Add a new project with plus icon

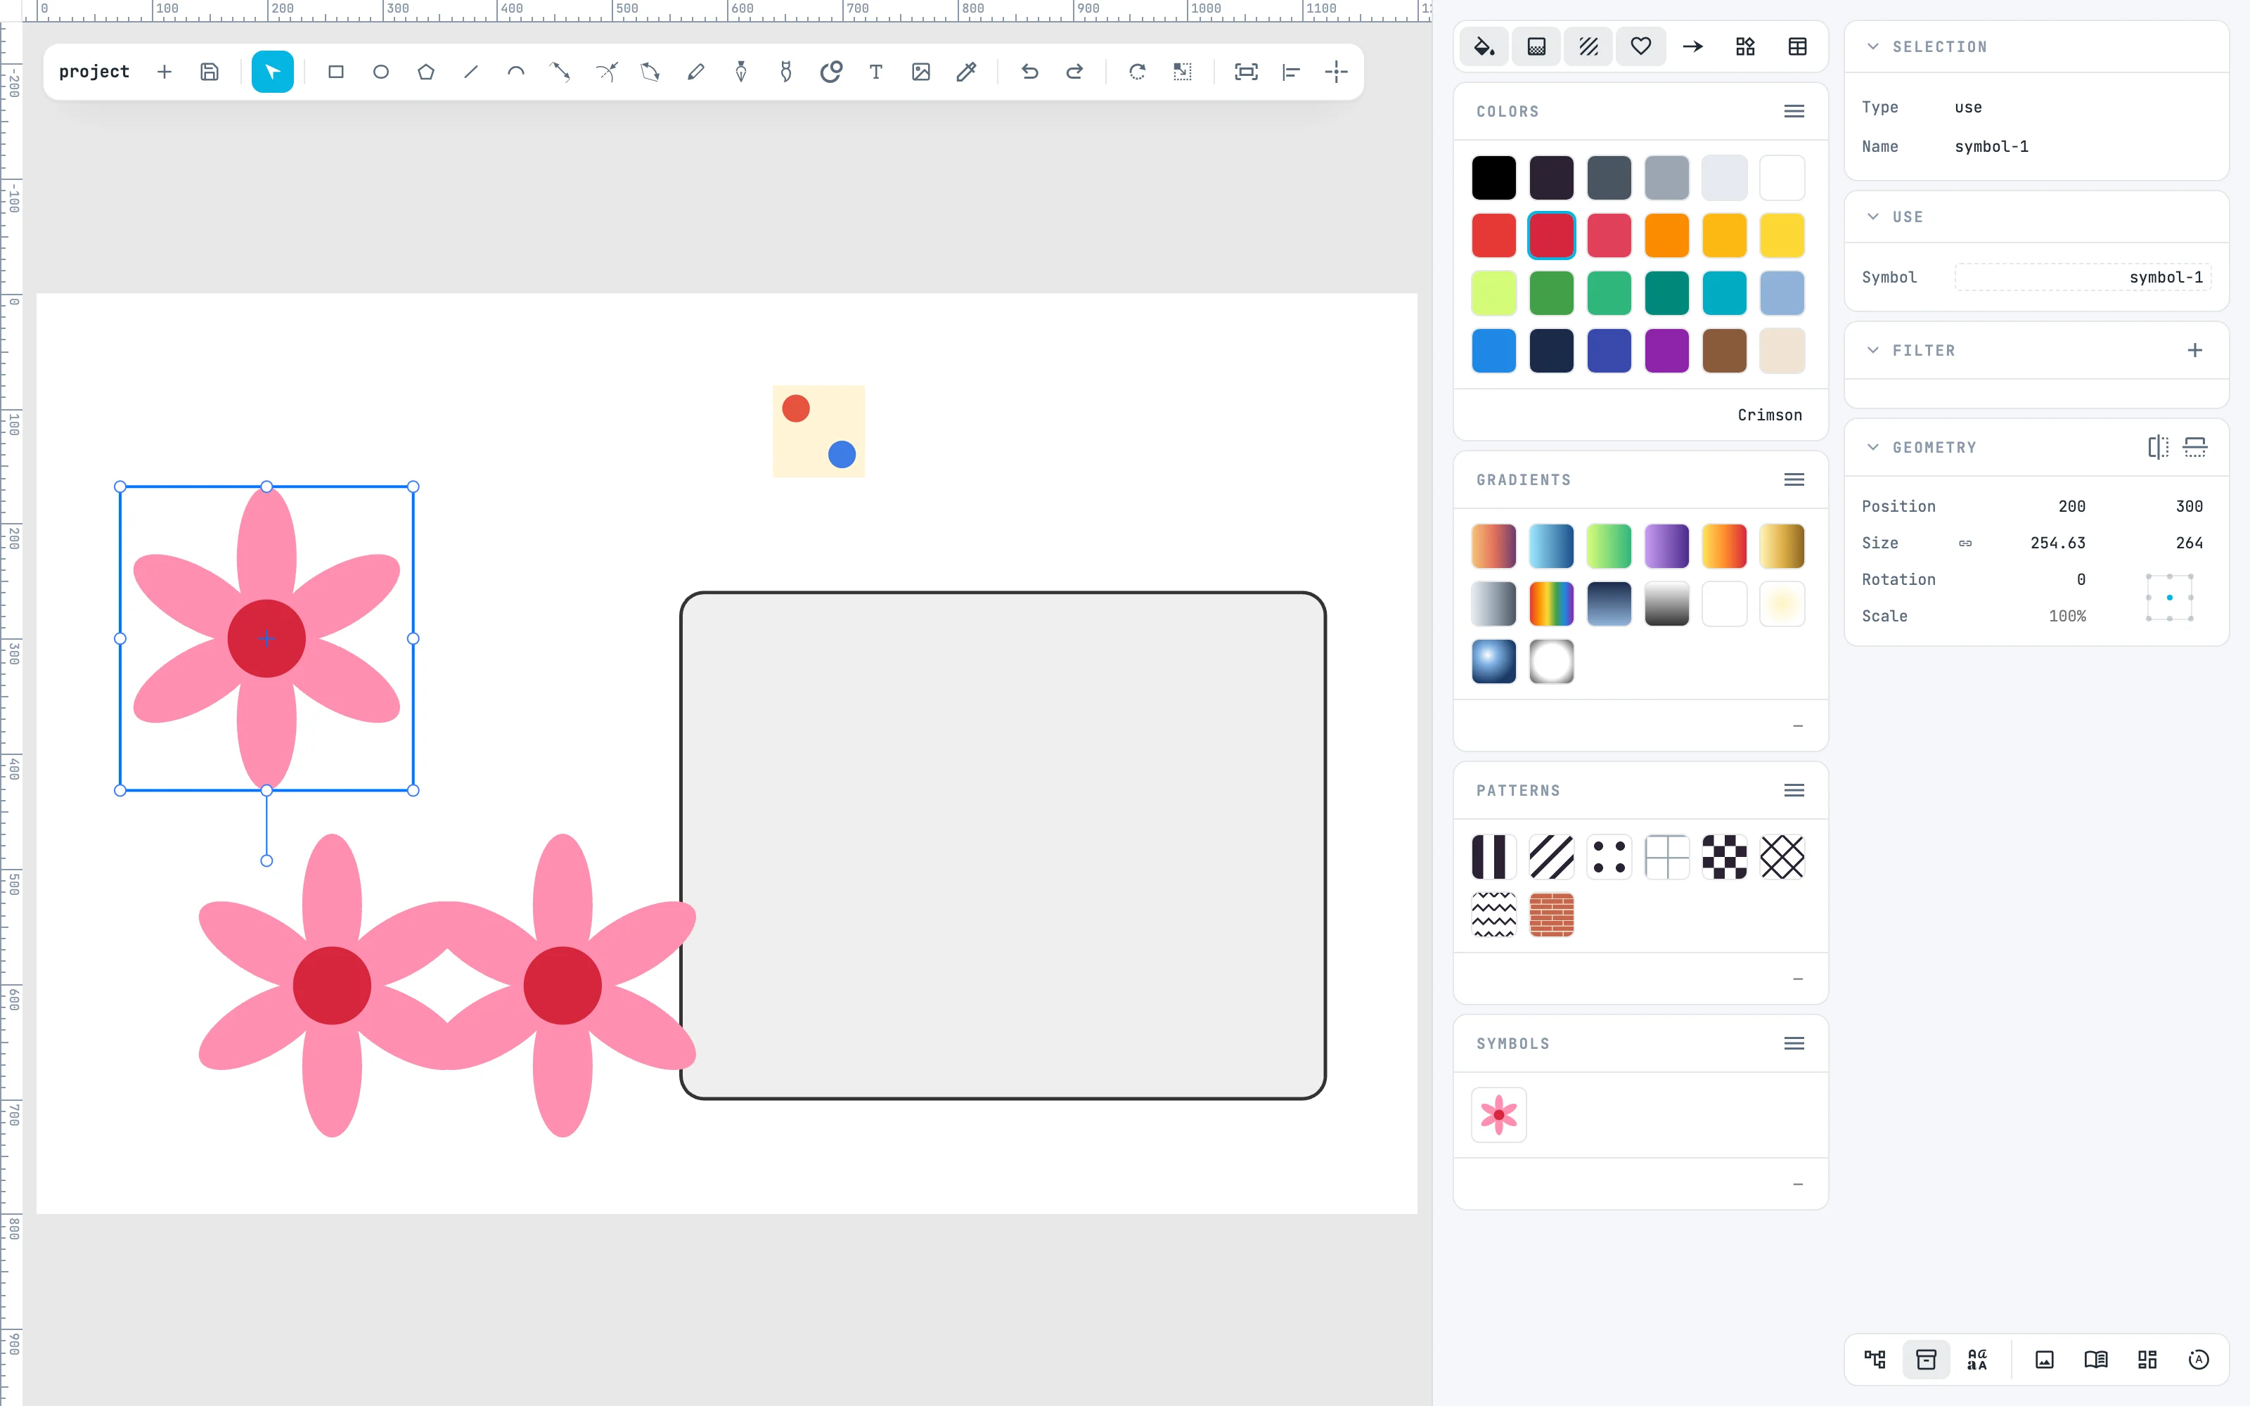(x=165, y=72)
